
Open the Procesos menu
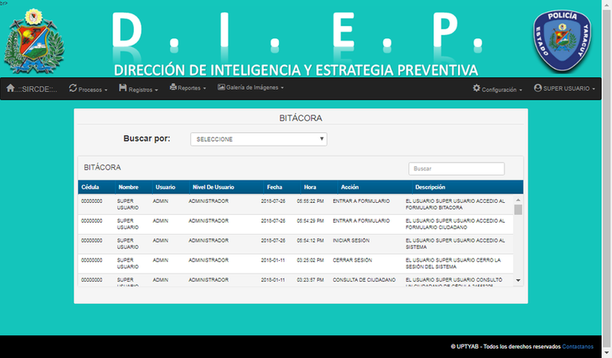point(88,89)
